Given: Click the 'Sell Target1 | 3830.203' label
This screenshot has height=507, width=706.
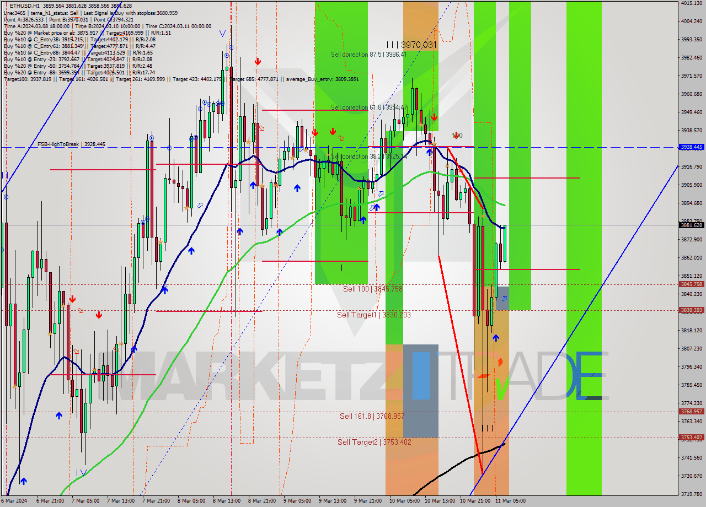Looking at the screenshot, I should pos(374,315).
